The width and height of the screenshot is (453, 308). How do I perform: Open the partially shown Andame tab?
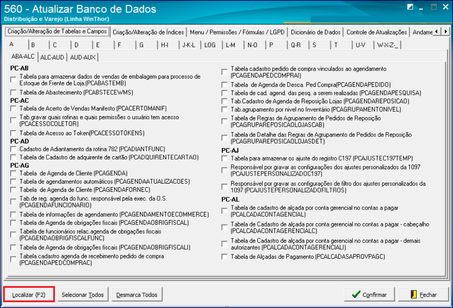coord(422,32)
